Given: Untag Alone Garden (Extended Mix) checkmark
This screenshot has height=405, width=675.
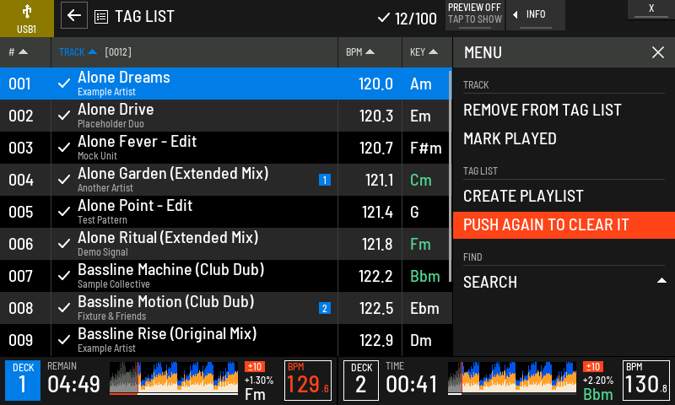Looking at the screenshot, I should pos(64,180).
